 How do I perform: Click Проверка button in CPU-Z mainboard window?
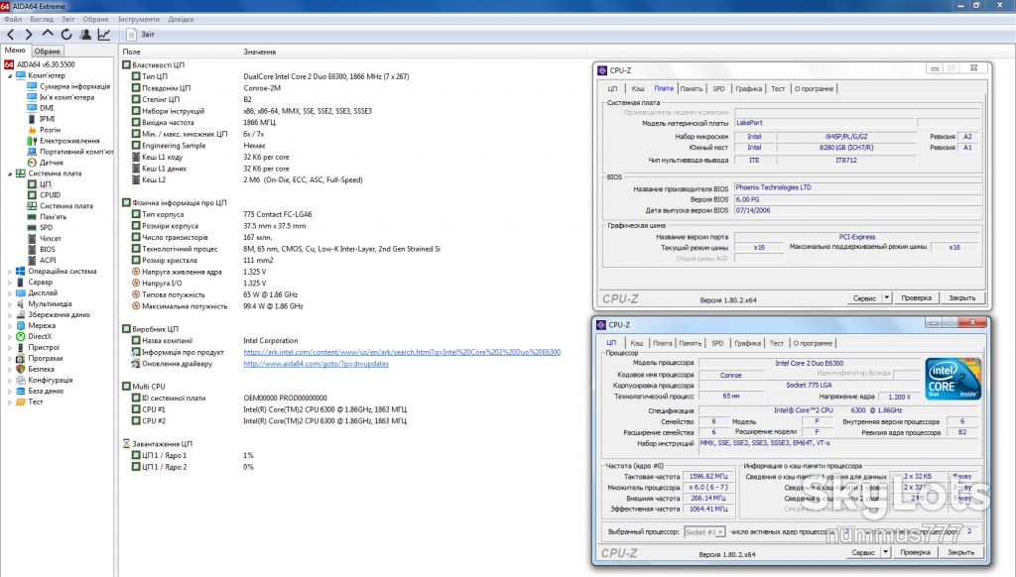[916, 297]
